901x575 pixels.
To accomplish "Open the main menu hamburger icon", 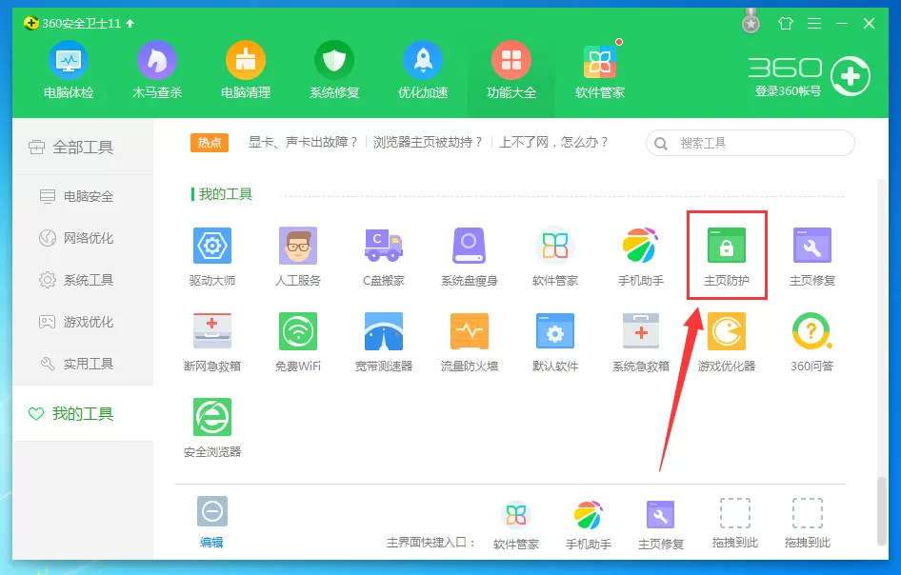I will click(814, 24).
